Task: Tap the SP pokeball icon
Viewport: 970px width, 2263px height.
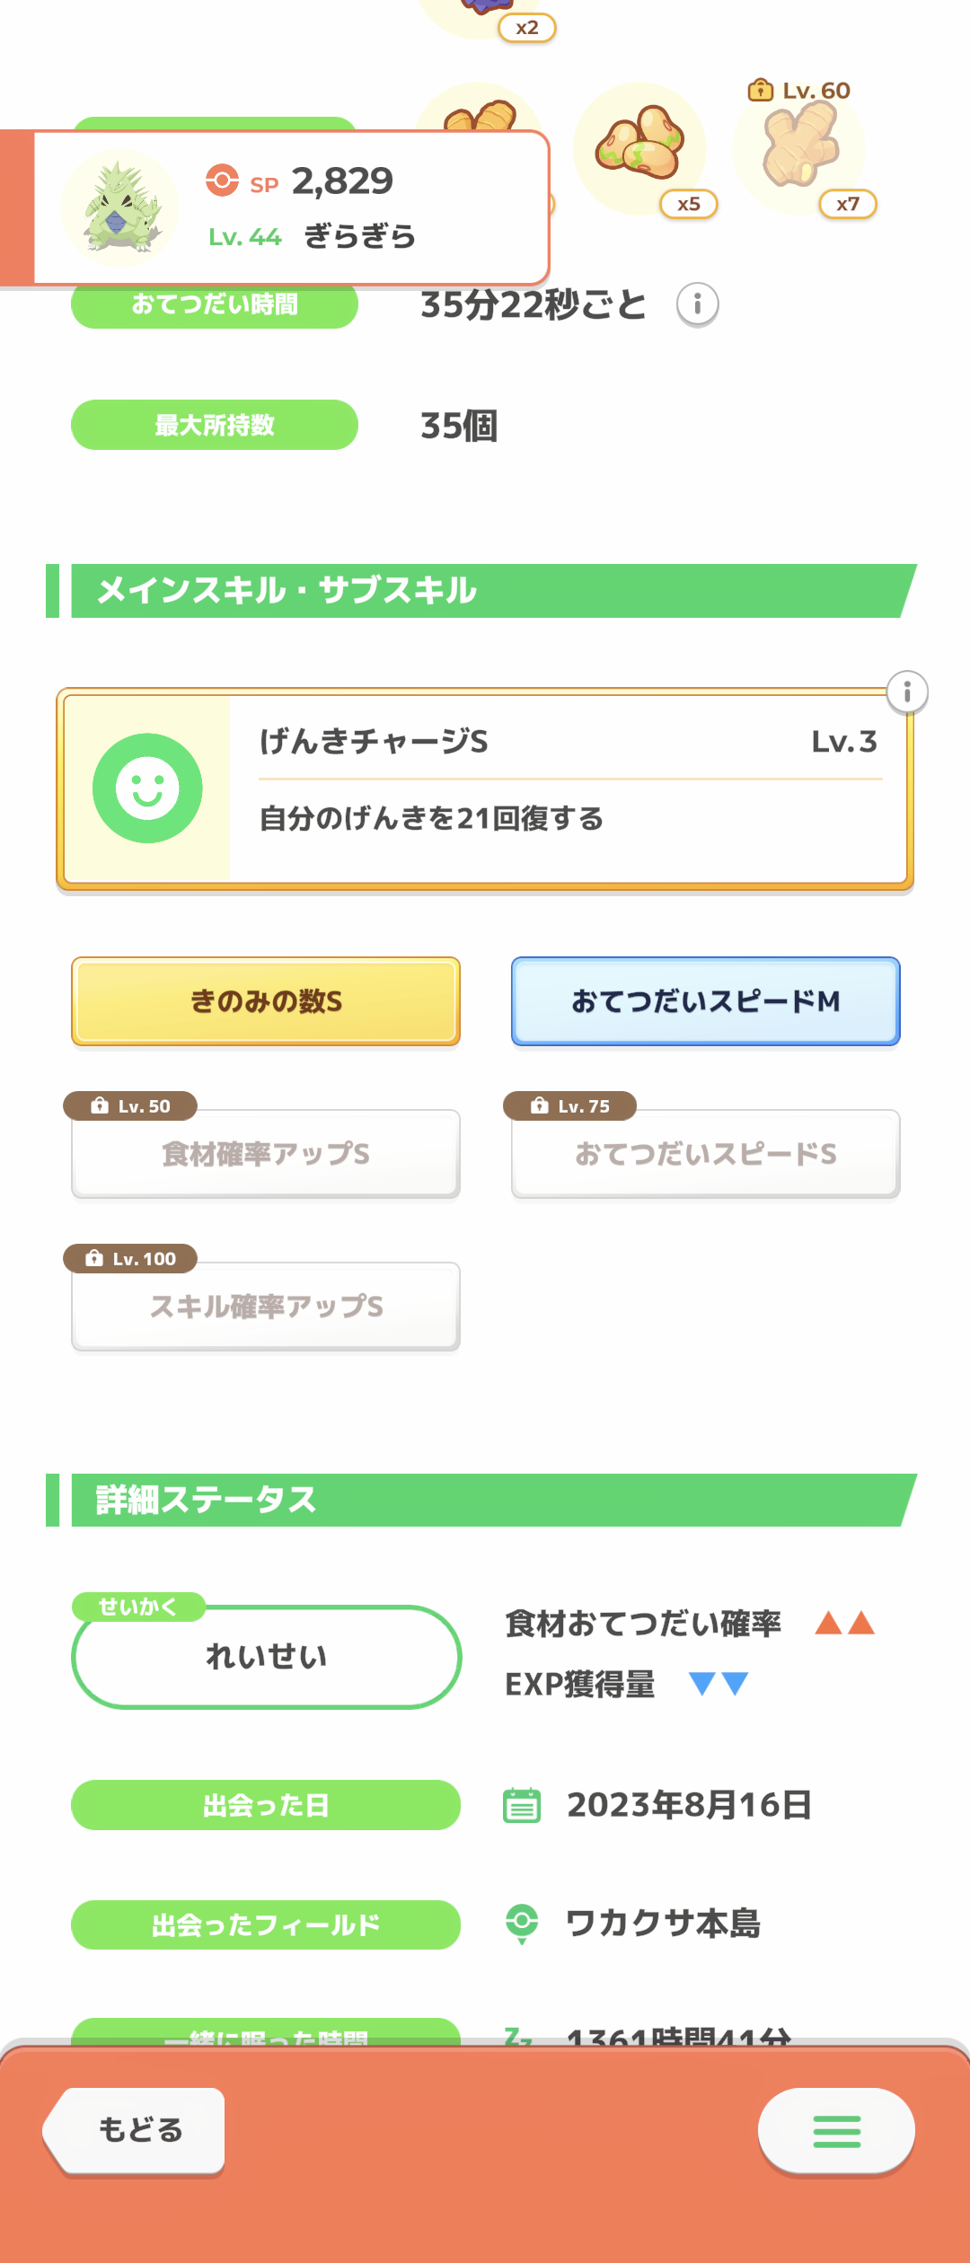Action: pyautogui.click(x=222, y=181)
